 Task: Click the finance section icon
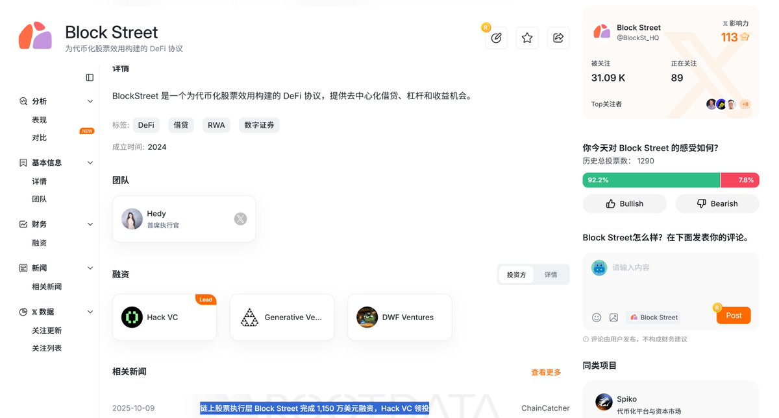[23, 224]
